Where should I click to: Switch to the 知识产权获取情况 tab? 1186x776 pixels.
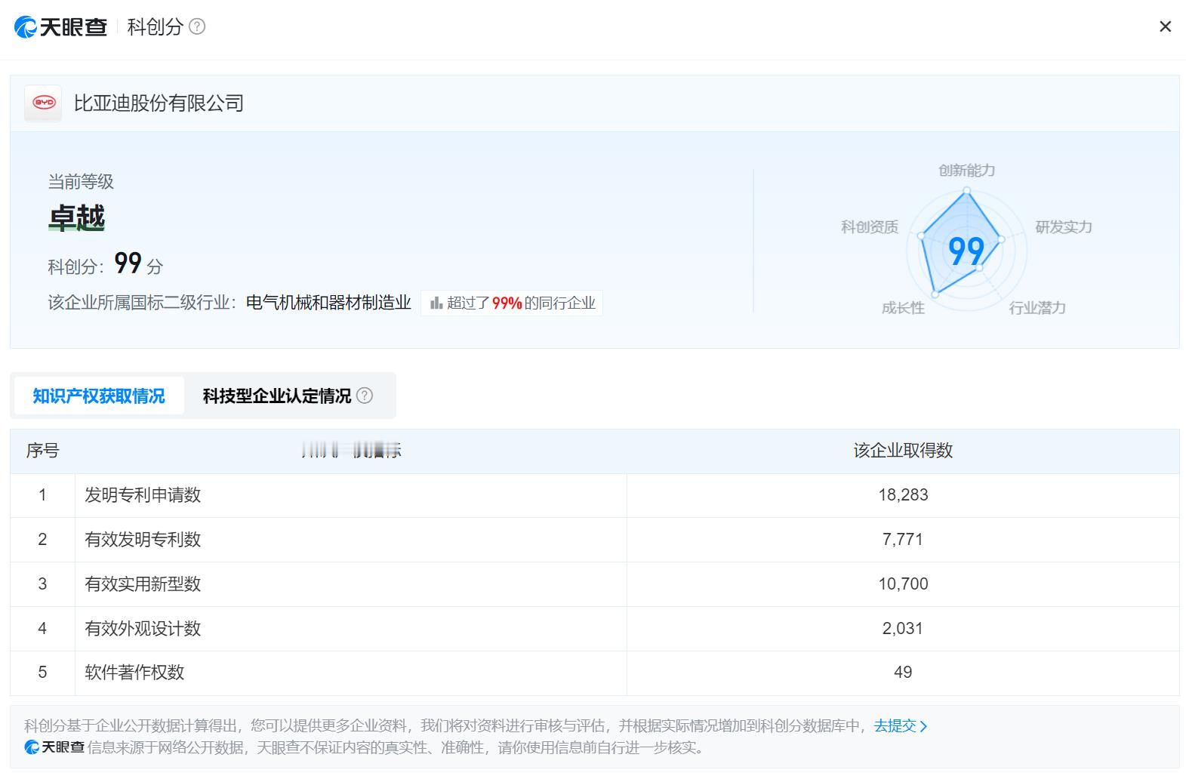pos(99,396)
